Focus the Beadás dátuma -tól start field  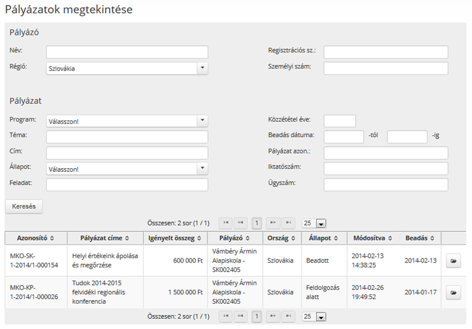point(344,137)
